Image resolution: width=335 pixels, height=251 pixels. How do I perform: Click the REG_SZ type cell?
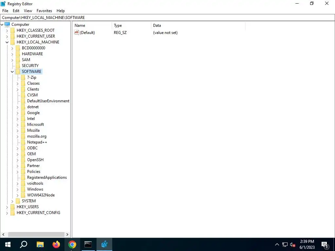tap(120, 33)
